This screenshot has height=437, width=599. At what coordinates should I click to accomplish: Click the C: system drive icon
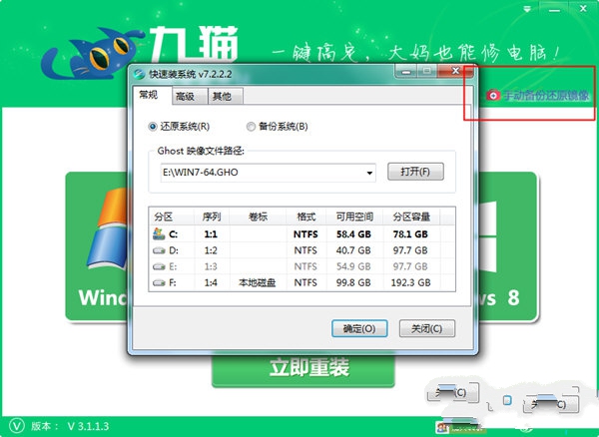point(159,233)
